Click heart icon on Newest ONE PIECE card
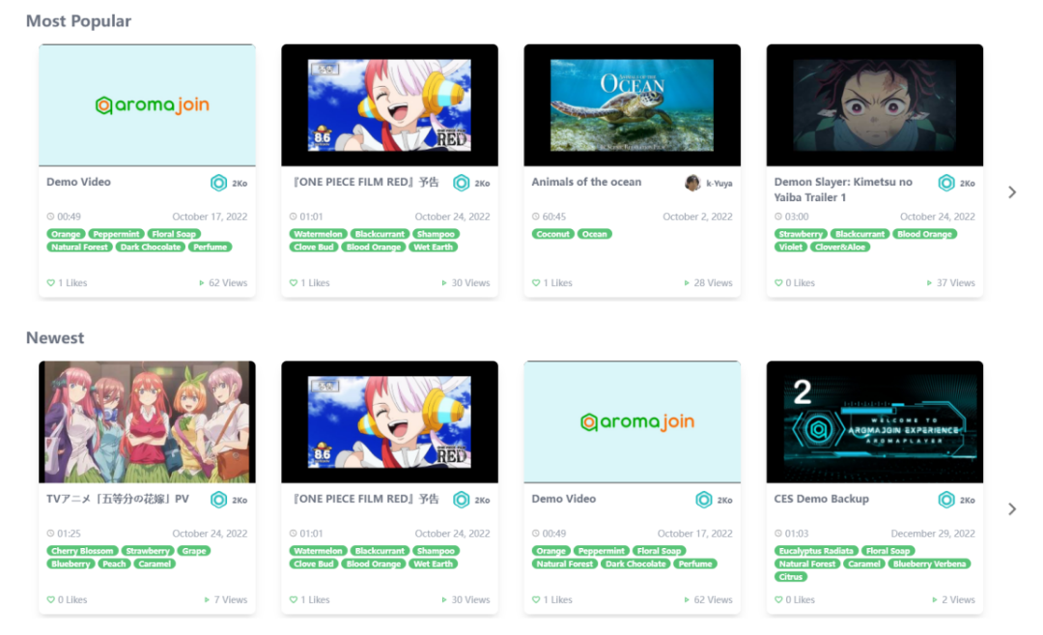The image size is (1043, 635). (294, 599)
